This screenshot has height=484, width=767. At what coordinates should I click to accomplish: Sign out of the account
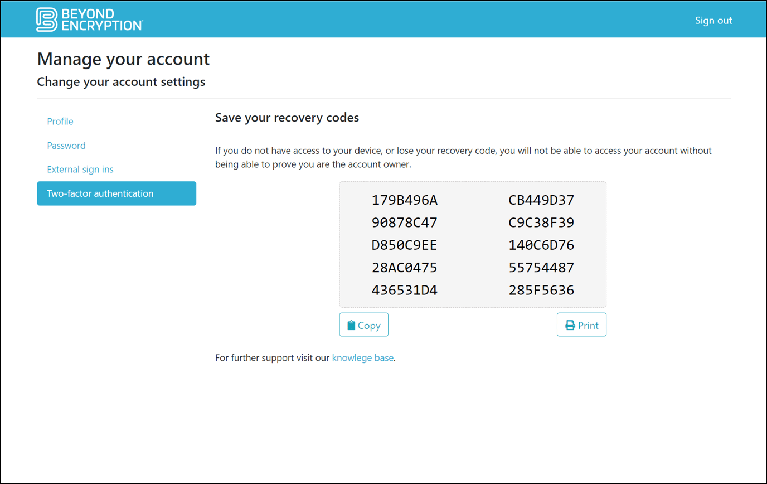(713, 20)
